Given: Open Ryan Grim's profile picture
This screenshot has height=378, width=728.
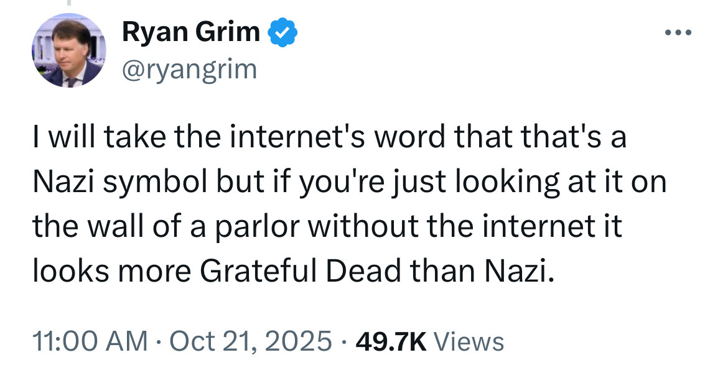Looking at the screenshot, I should click(68, 50).
